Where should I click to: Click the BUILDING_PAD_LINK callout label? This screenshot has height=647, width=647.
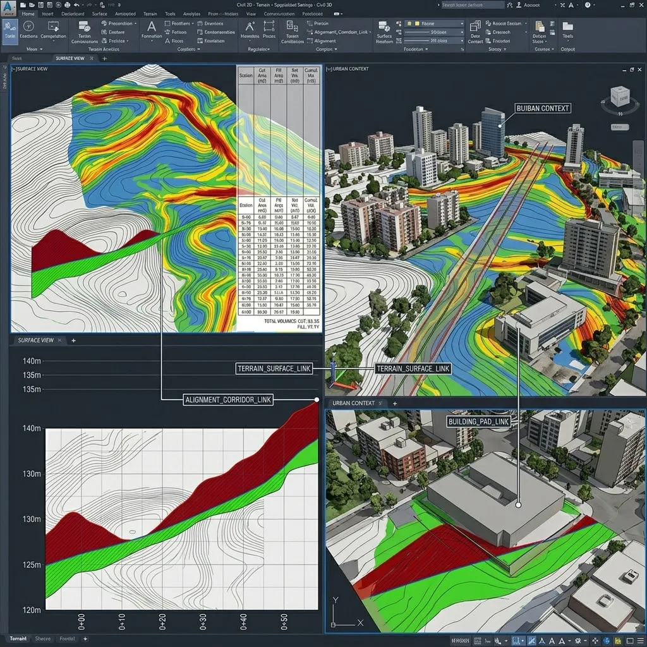click(x=479, y=421)
